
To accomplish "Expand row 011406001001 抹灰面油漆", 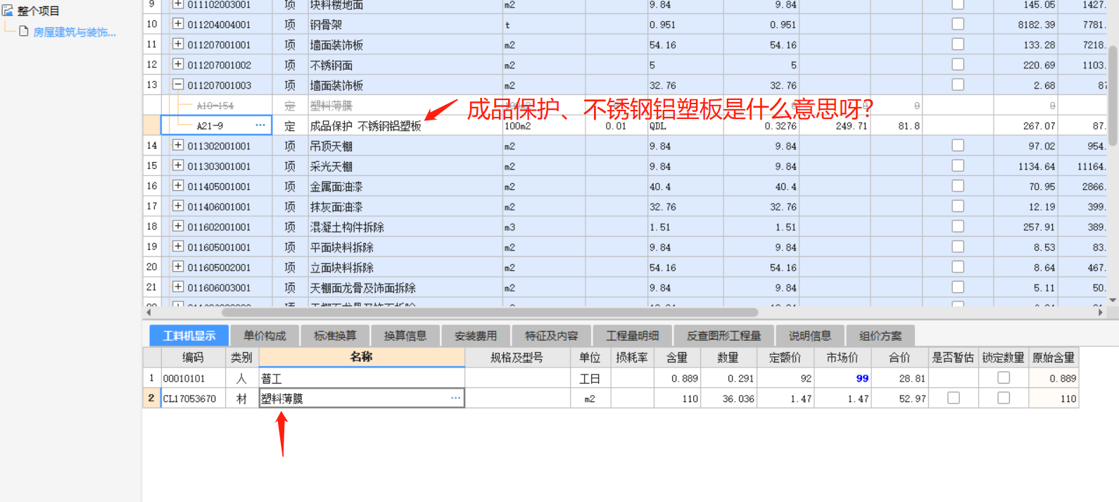I will point(178,207).
